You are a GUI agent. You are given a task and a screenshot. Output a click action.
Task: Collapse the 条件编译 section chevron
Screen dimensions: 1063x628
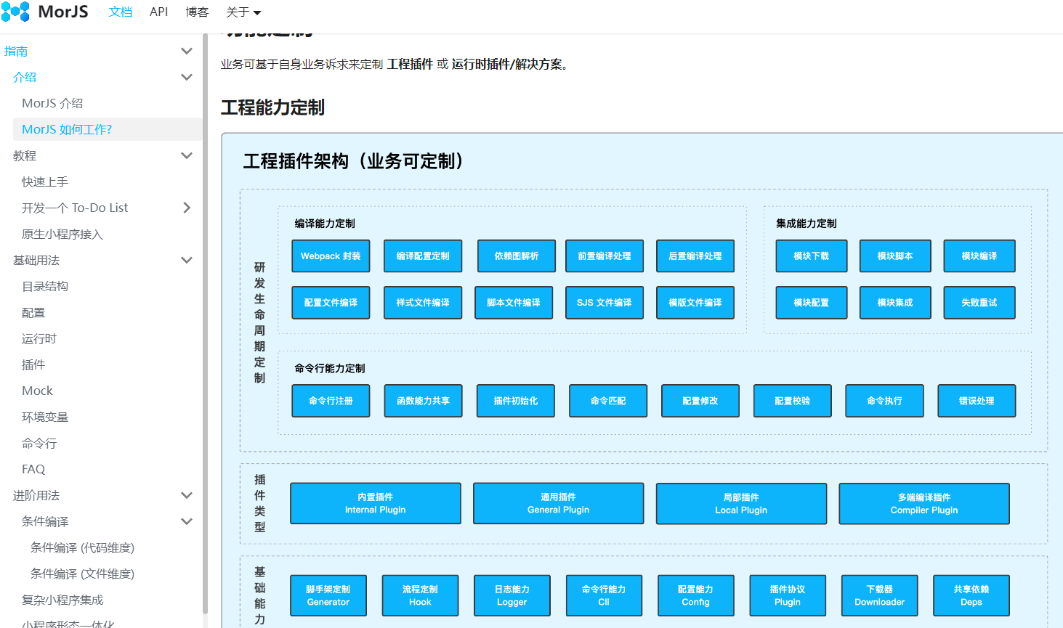[x=187, y=521]
